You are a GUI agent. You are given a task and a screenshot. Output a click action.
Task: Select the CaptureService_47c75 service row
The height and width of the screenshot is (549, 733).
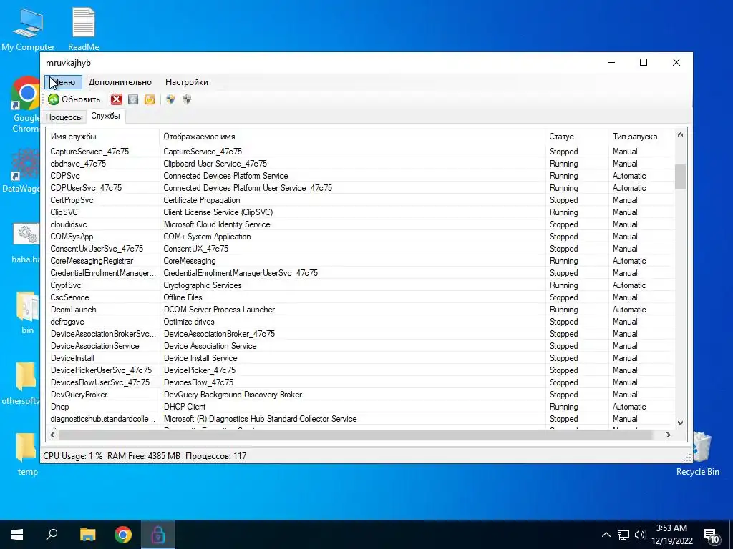point(360,152)
